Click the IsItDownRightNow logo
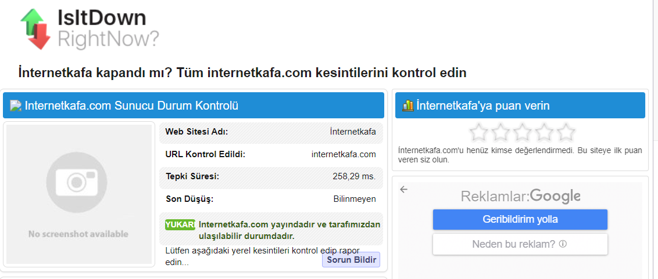 90,28
